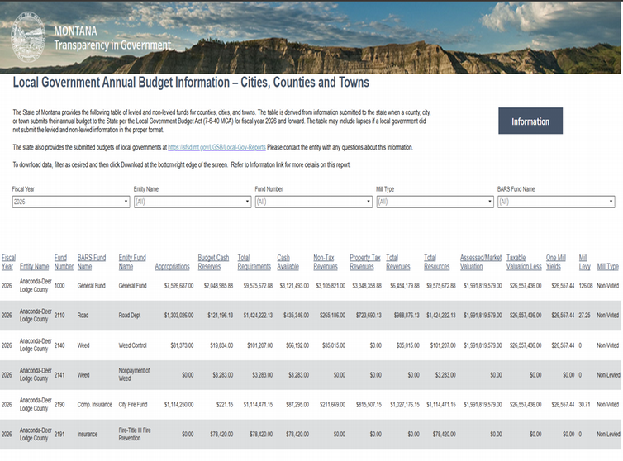The width and height of the screenshot is (623, 461).
Task: Click the $815,507.15 property tax value
Action: [x=369, y=405]
